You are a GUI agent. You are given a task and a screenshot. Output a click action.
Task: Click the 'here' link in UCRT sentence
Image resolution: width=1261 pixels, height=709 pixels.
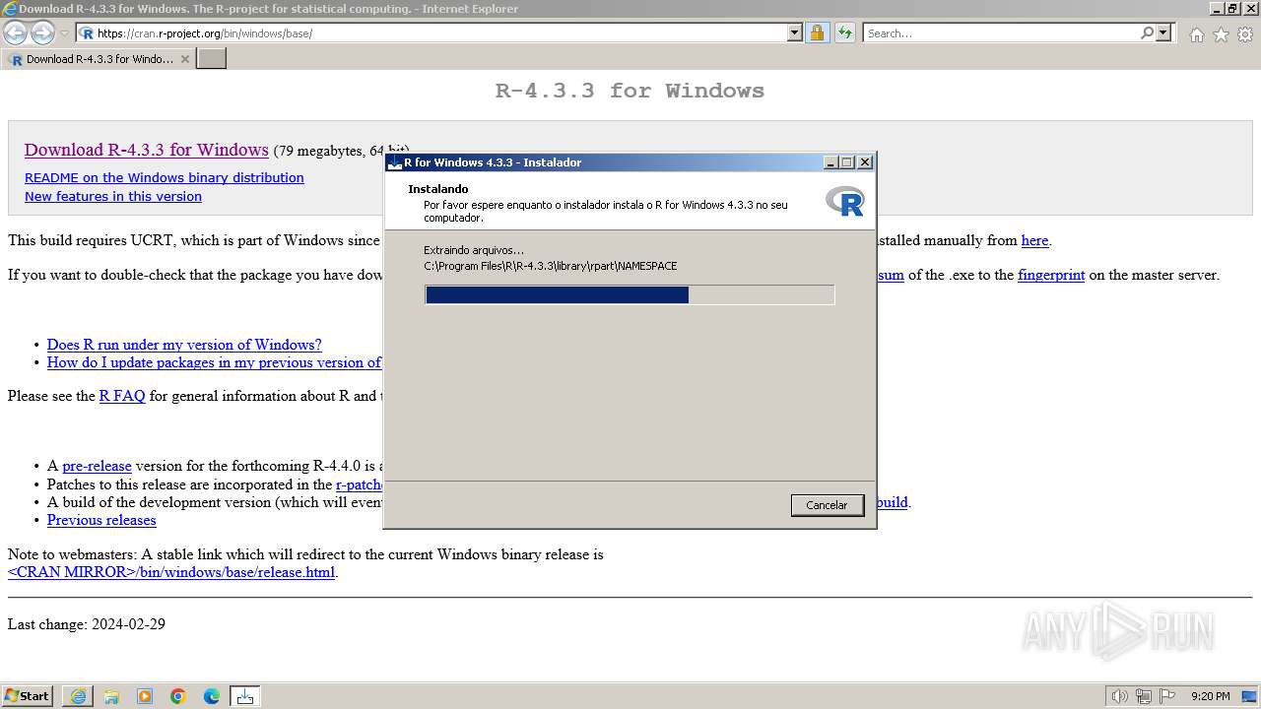[x=1034, y=240]
